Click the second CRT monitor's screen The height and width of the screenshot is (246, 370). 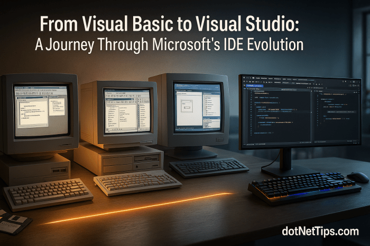pyautogui.click(x=127, y=110)
